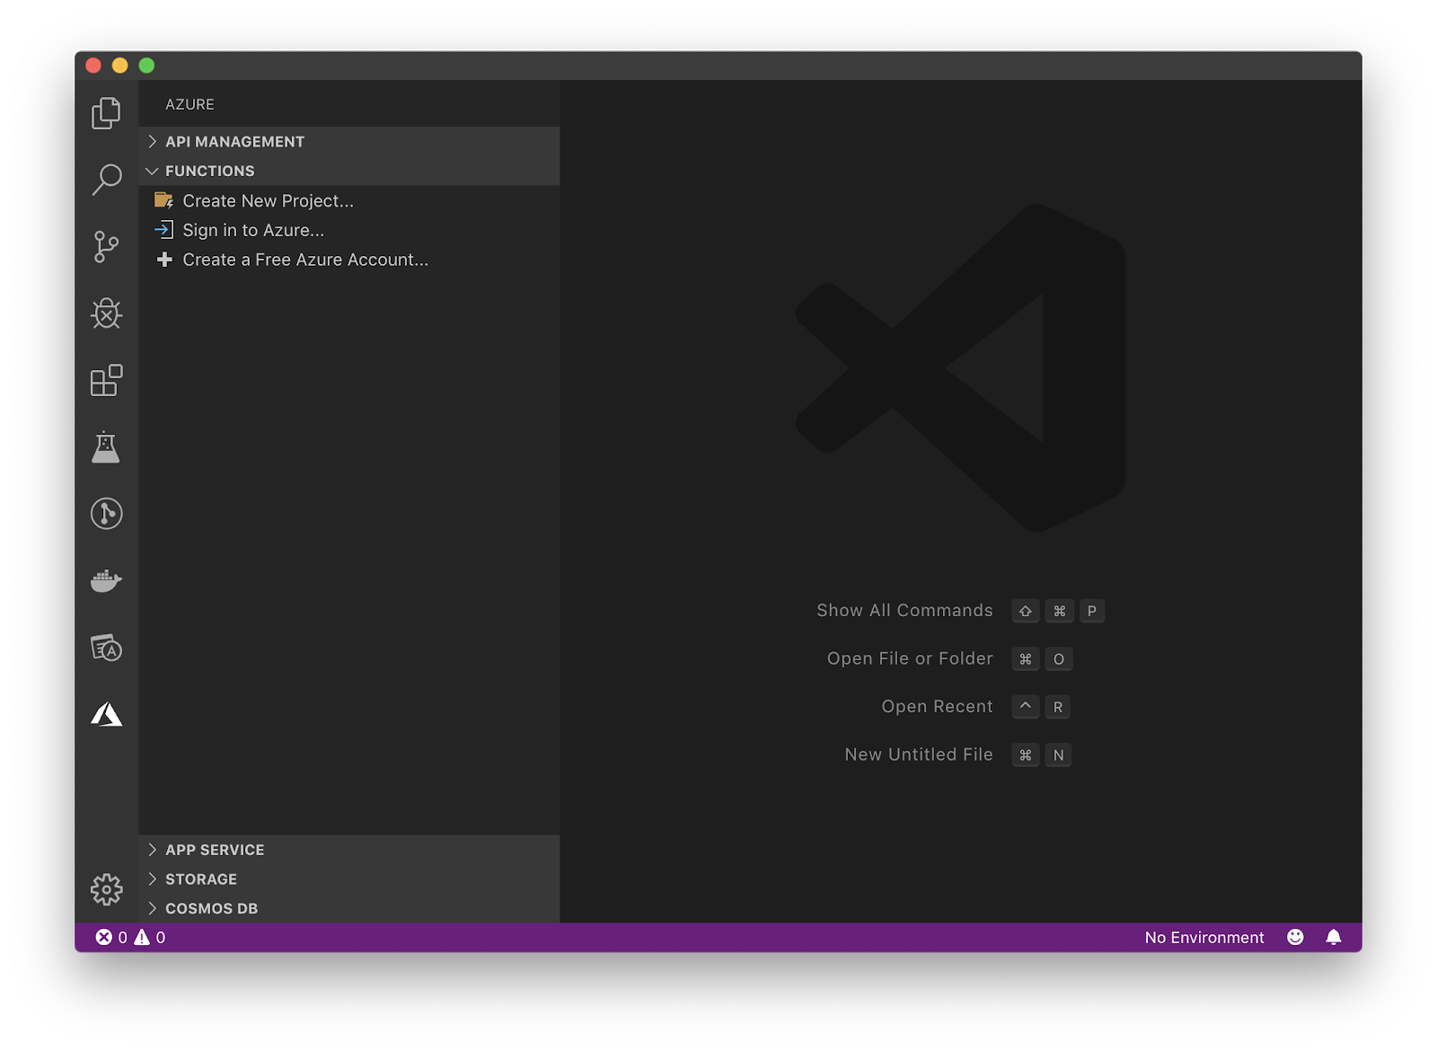Open the Extensions view

tap(106, 380)
